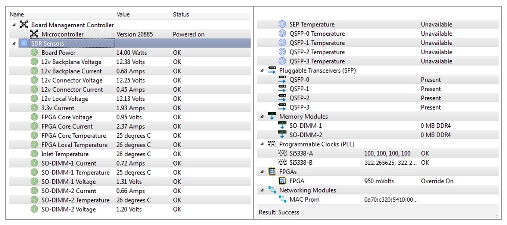Click the Board Management Controller icon

pos(24,25)
